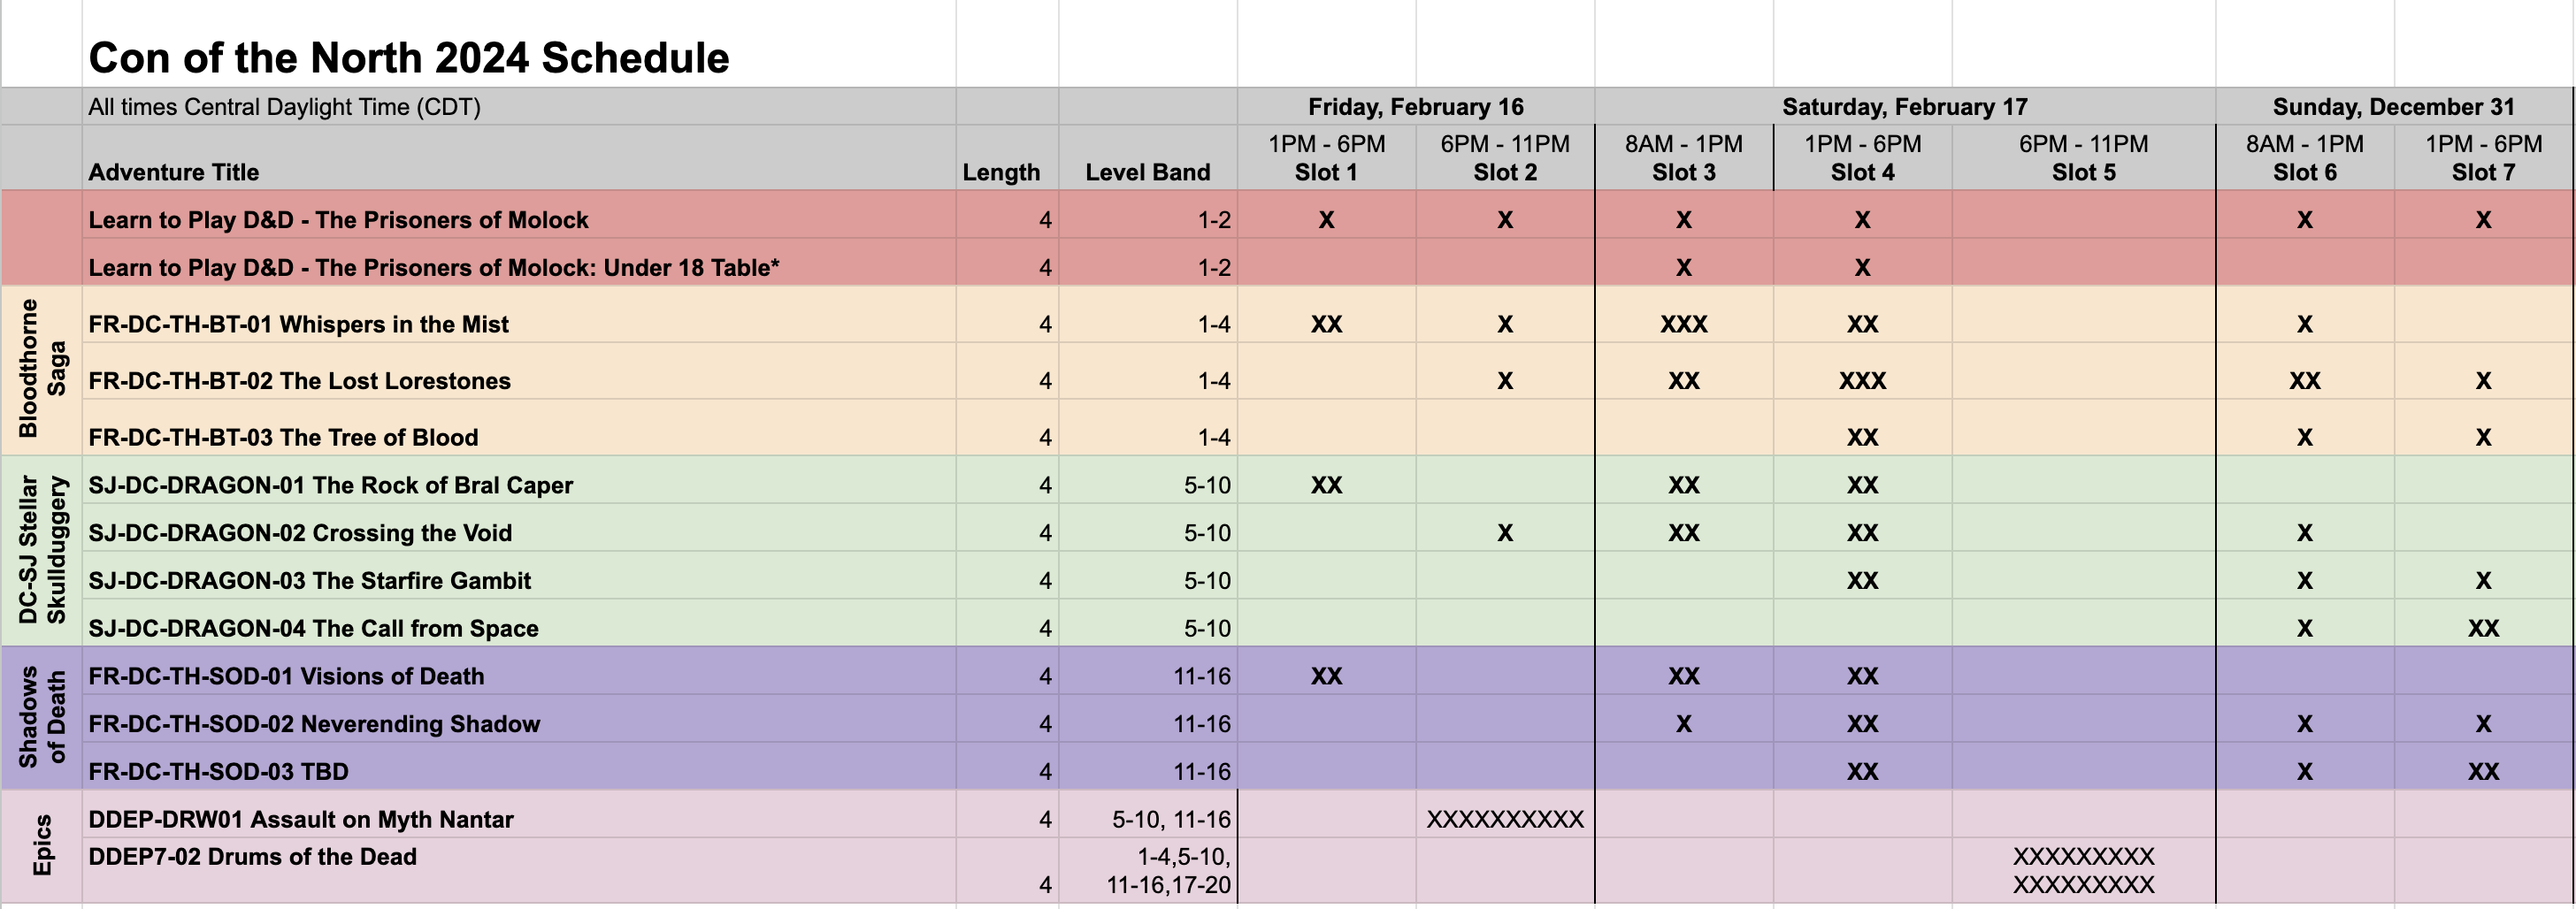The width and height of the screenshot is (2576, 909).
Task: Click the Friday, February 16 header cell
Action: click(1415, 106)
